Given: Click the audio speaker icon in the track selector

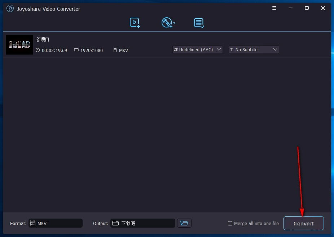Looking at the screenshot, I should tap(176, 49).
